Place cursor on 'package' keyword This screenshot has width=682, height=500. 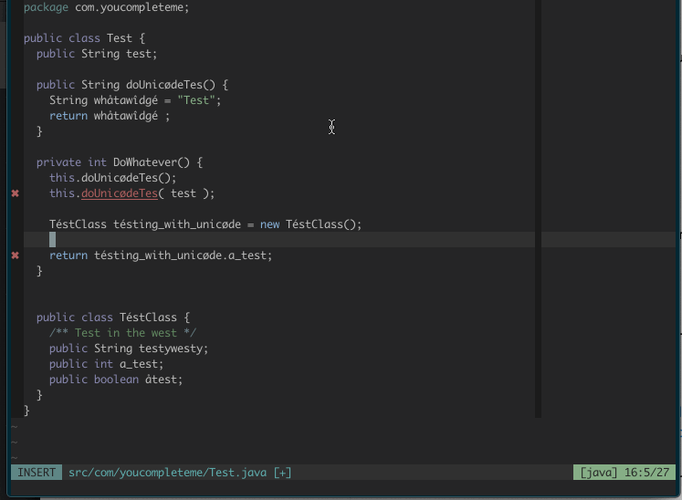(46, 7)
